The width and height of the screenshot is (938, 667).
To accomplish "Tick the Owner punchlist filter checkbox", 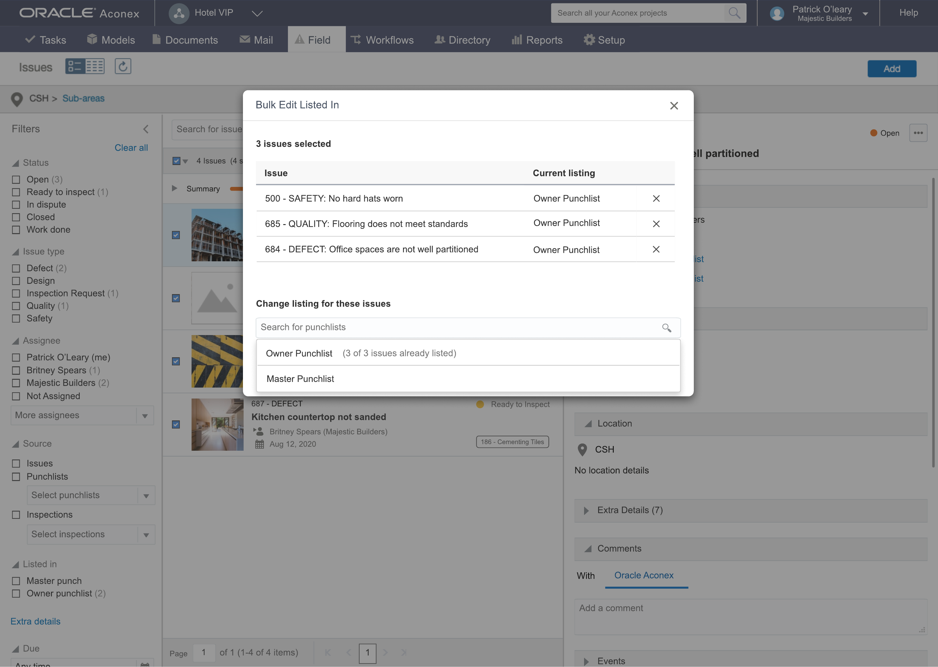I will click(x=16, y=594).
